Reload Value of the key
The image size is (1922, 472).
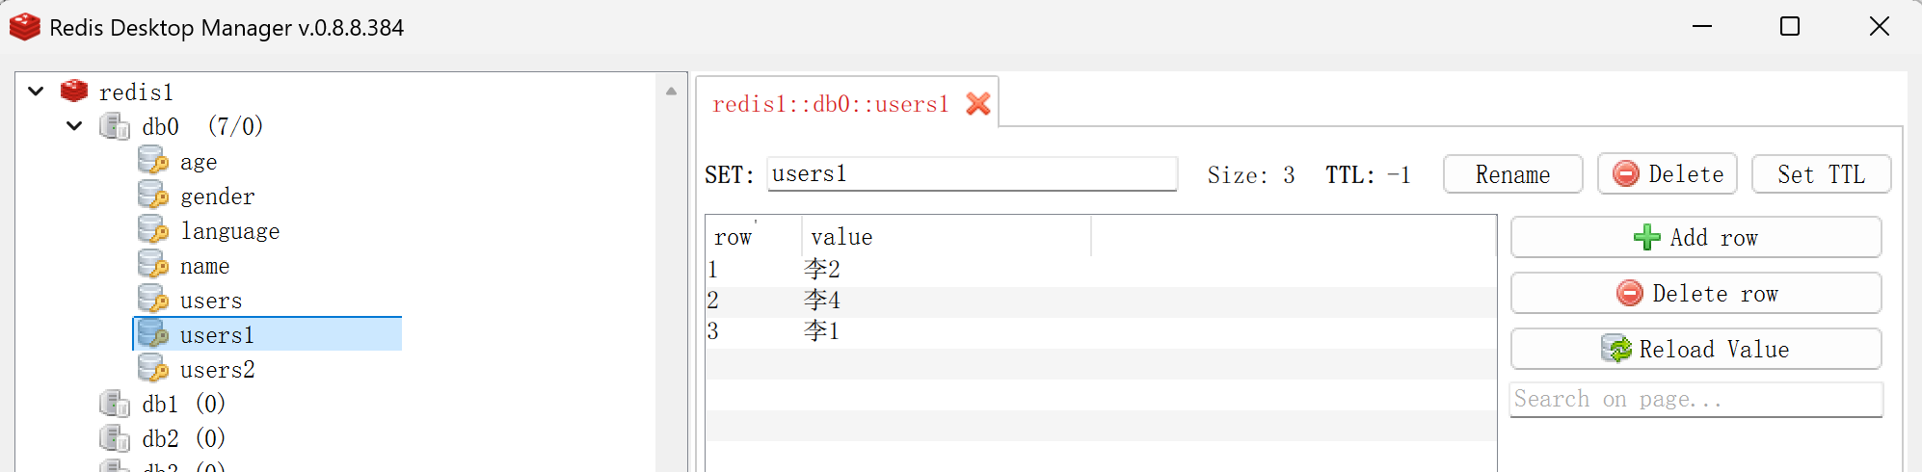pyautogui.click(x=1695, y=349)
